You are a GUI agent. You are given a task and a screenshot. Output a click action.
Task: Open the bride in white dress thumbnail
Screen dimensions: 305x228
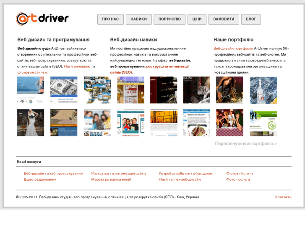click(x=31, y=123)
